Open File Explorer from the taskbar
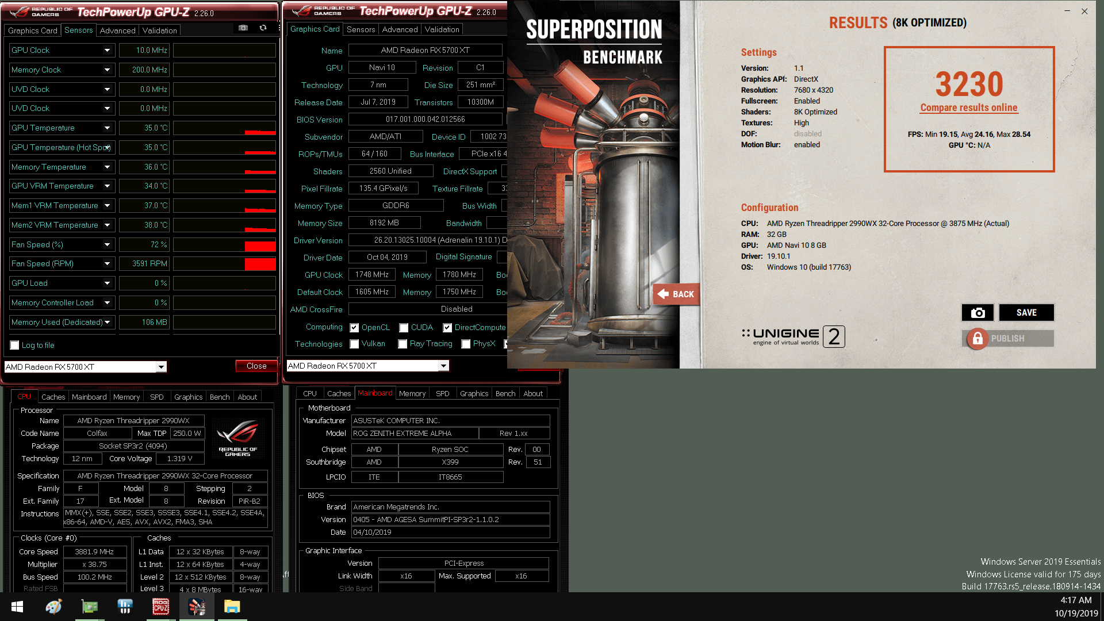This screenshot has width=1104, height=621. click(x=232, y=607)
